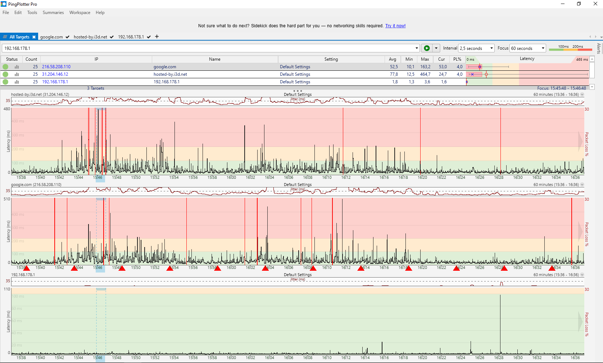Click the latency color scale legend (100ms/200ms)
The image size is (603, 363).
(570, 48)
